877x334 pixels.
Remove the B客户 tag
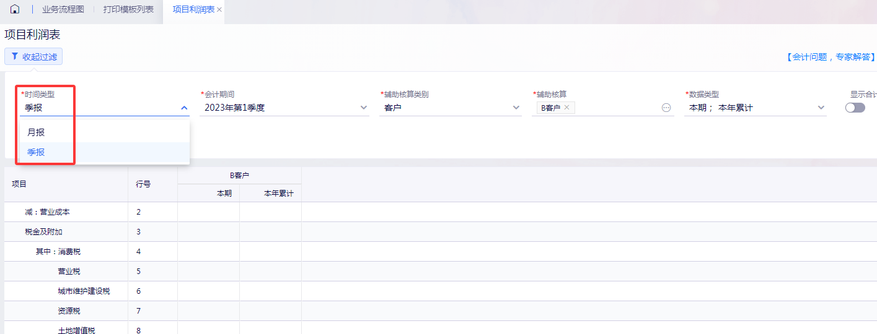coord(566,108)
